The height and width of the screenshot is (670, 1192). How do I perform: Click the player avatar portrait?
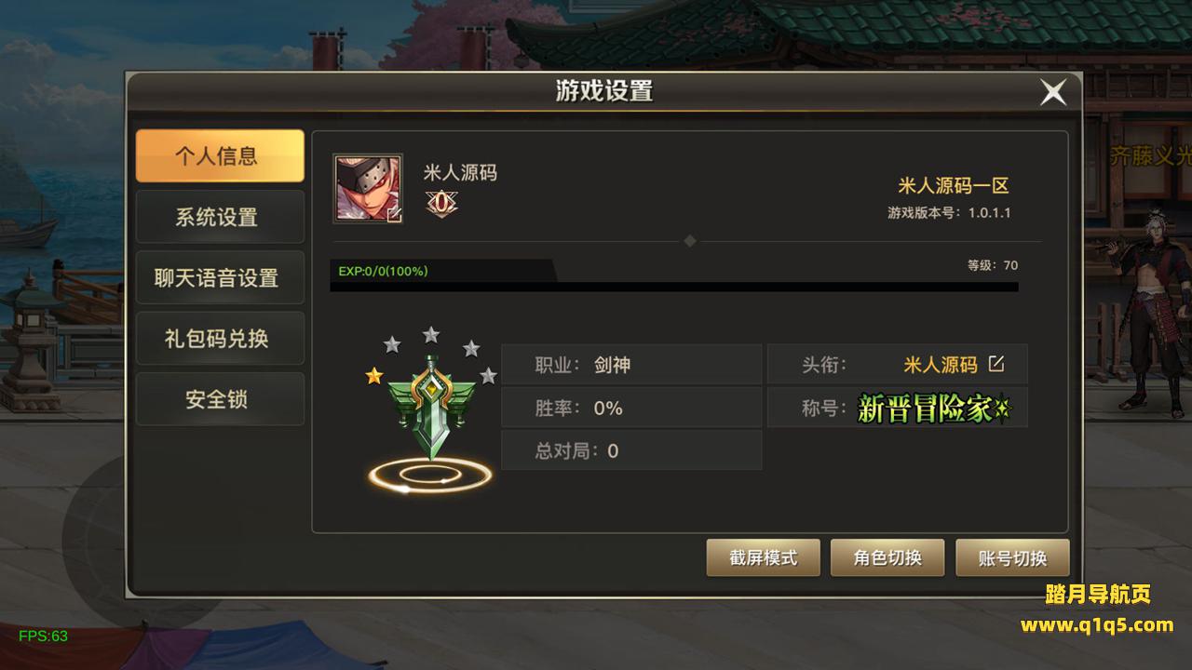(368, 189)
